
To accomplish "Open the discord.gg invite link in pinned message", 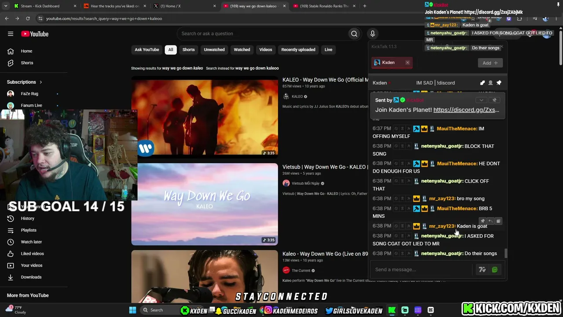I will (466, 110).
